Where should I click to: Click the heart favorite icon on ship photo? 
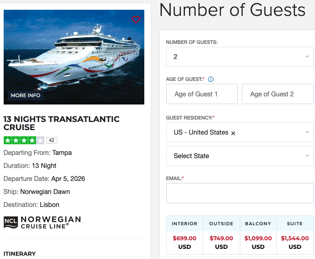pyautogui.click(x=136, y=20)
